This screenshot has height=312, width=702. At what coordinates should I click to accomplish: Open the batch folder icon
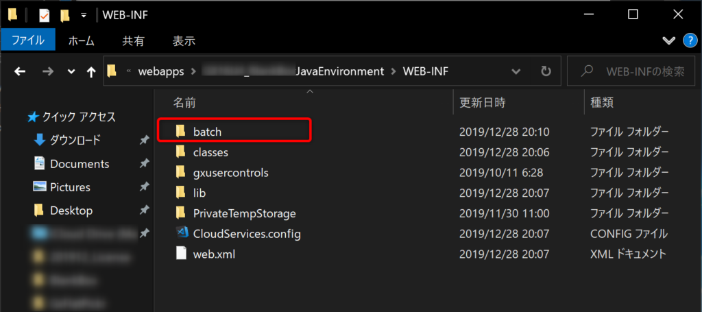click(x=180, y=131)
